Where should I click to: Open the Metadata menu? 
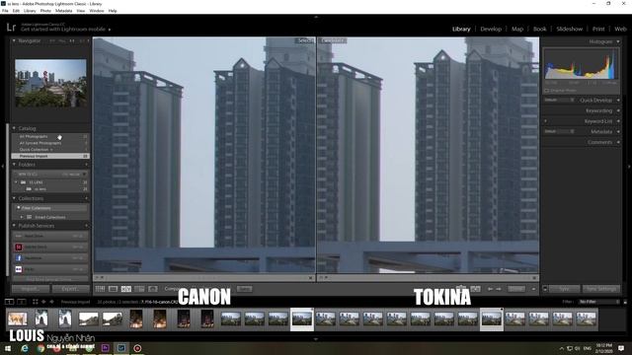click(63, 11)
